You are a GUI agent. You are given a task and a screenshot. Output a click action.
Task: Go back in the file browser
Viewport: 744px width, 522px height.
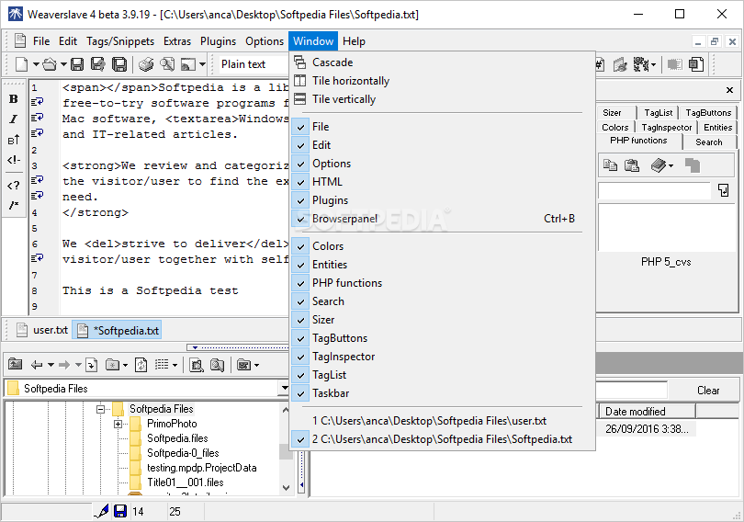(37, 365)
